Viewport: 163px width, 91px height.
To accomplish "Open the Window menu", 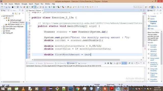I will (x=48, y=4).
